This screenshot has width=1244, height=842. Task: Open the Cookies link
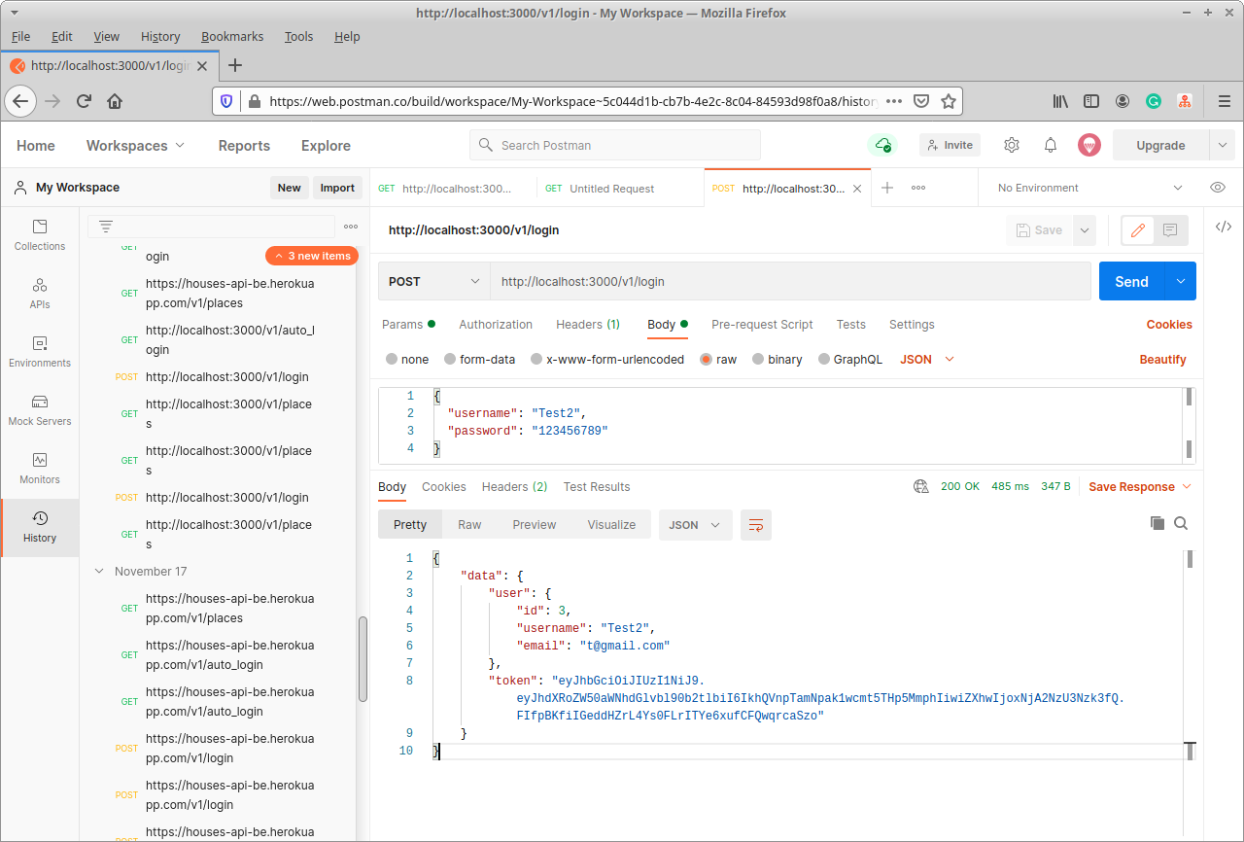pyautogui.click(x=1169, y=324)
